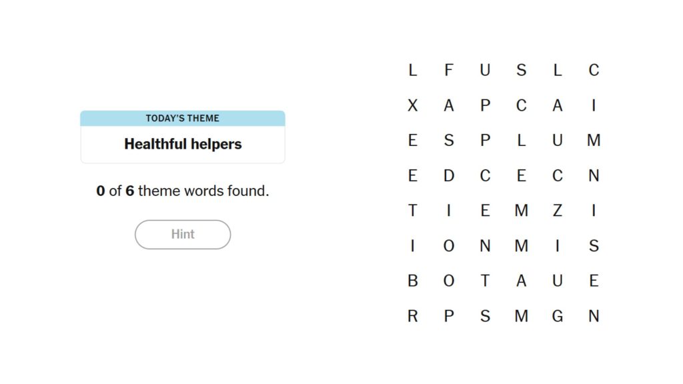Tap the letter B in the grid
Viewport: 683px width, 384px height.
(x=412, y=281)
